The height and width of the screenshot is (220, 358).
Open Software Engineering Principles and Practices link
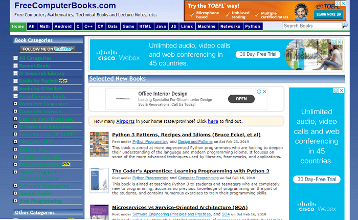pyautogui.click(x=171, y=214)
